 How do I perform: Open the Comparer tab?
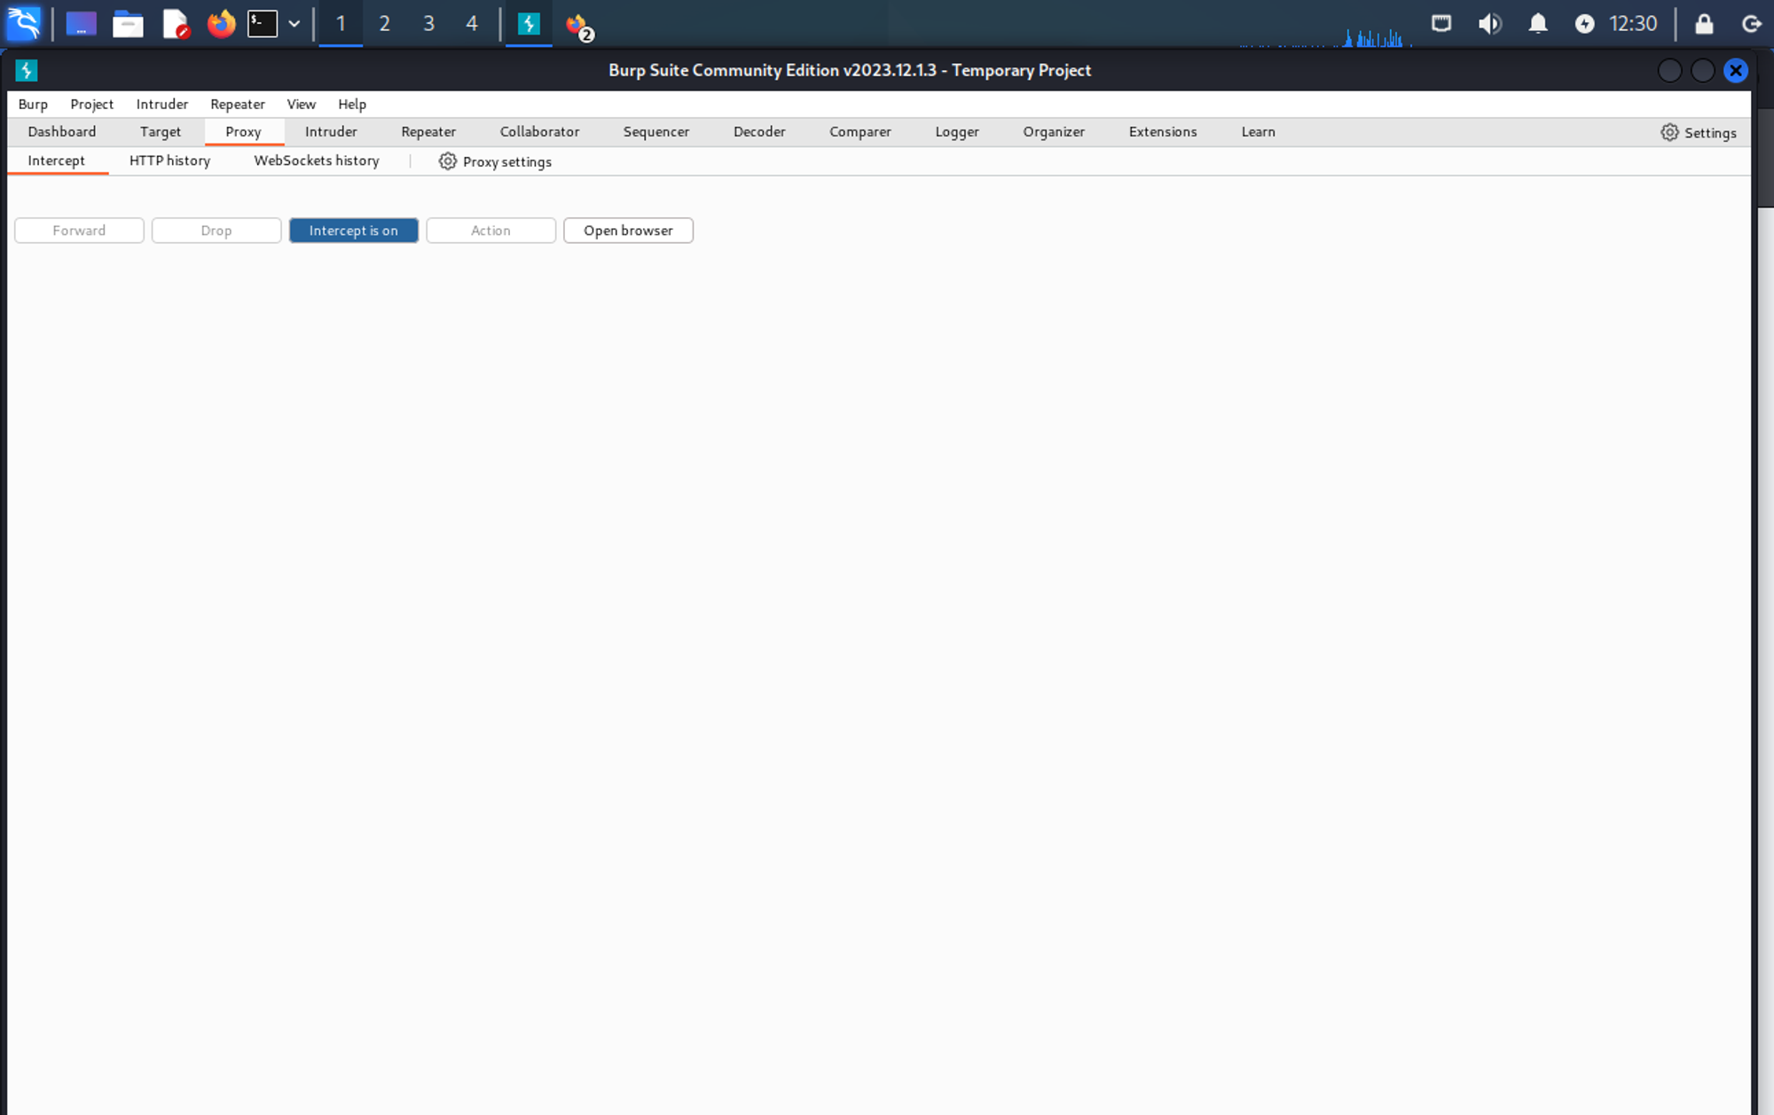coord(860,131)
